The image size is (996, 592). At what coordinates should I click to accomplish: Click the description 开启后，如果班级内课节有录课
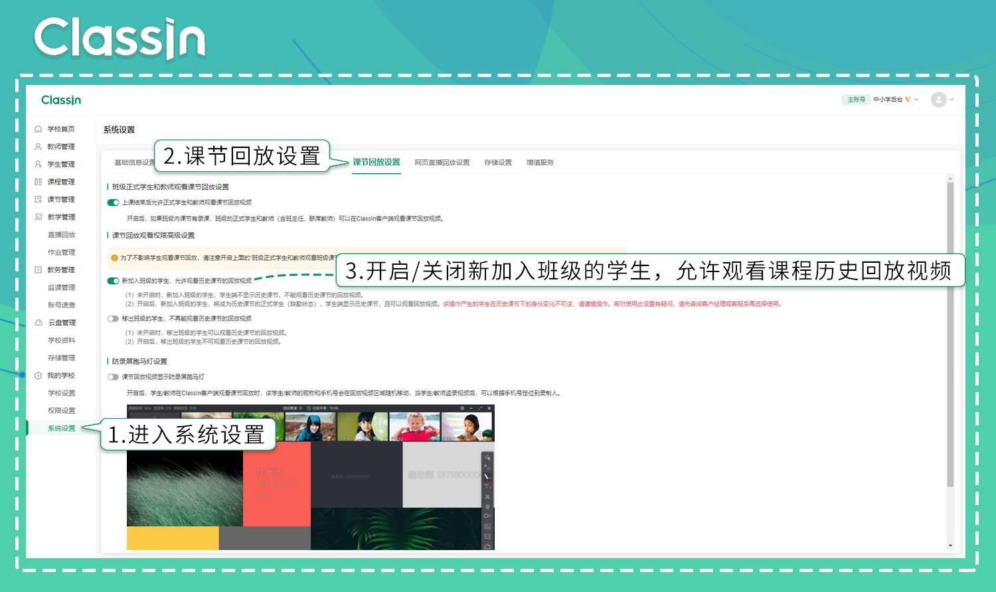tap(285, 218)
